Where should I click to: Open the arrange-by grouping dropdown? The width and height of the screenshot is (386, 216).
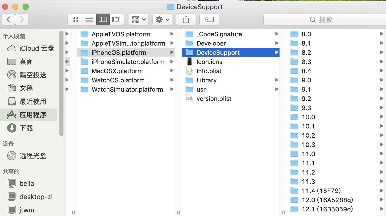point(139,19)
